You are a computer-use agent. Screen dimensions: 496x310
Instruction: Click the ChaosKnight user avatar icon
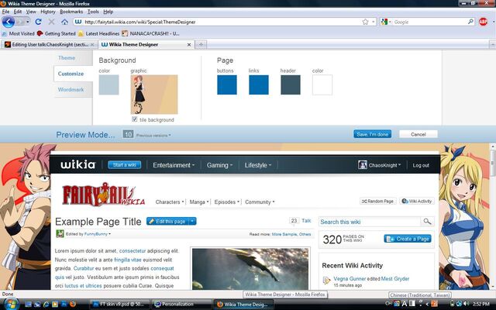pyautogui.click(x=363, y=165)
